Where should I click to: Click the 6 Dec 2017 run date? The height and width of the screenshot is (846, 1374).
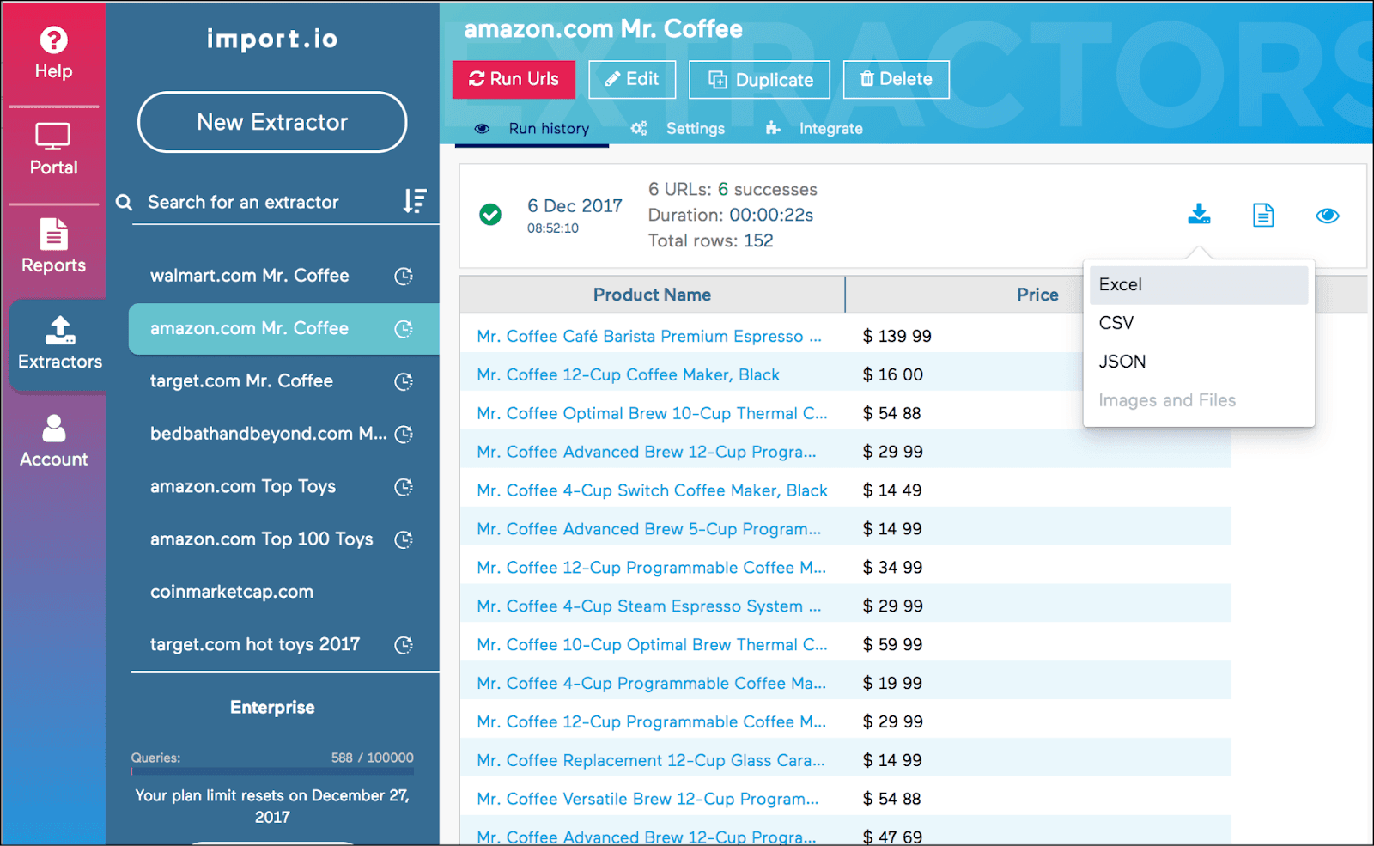[x=575, y=206]
